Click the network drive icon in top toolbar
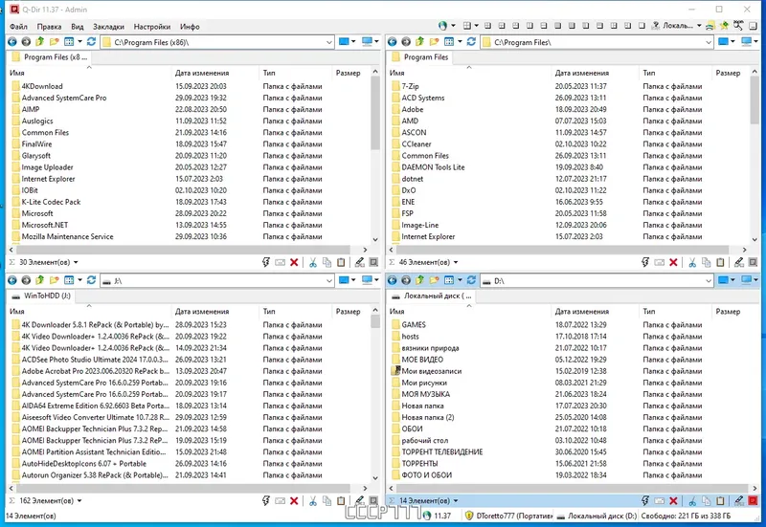This screenshot has height=527, width=766. (710, 26)
